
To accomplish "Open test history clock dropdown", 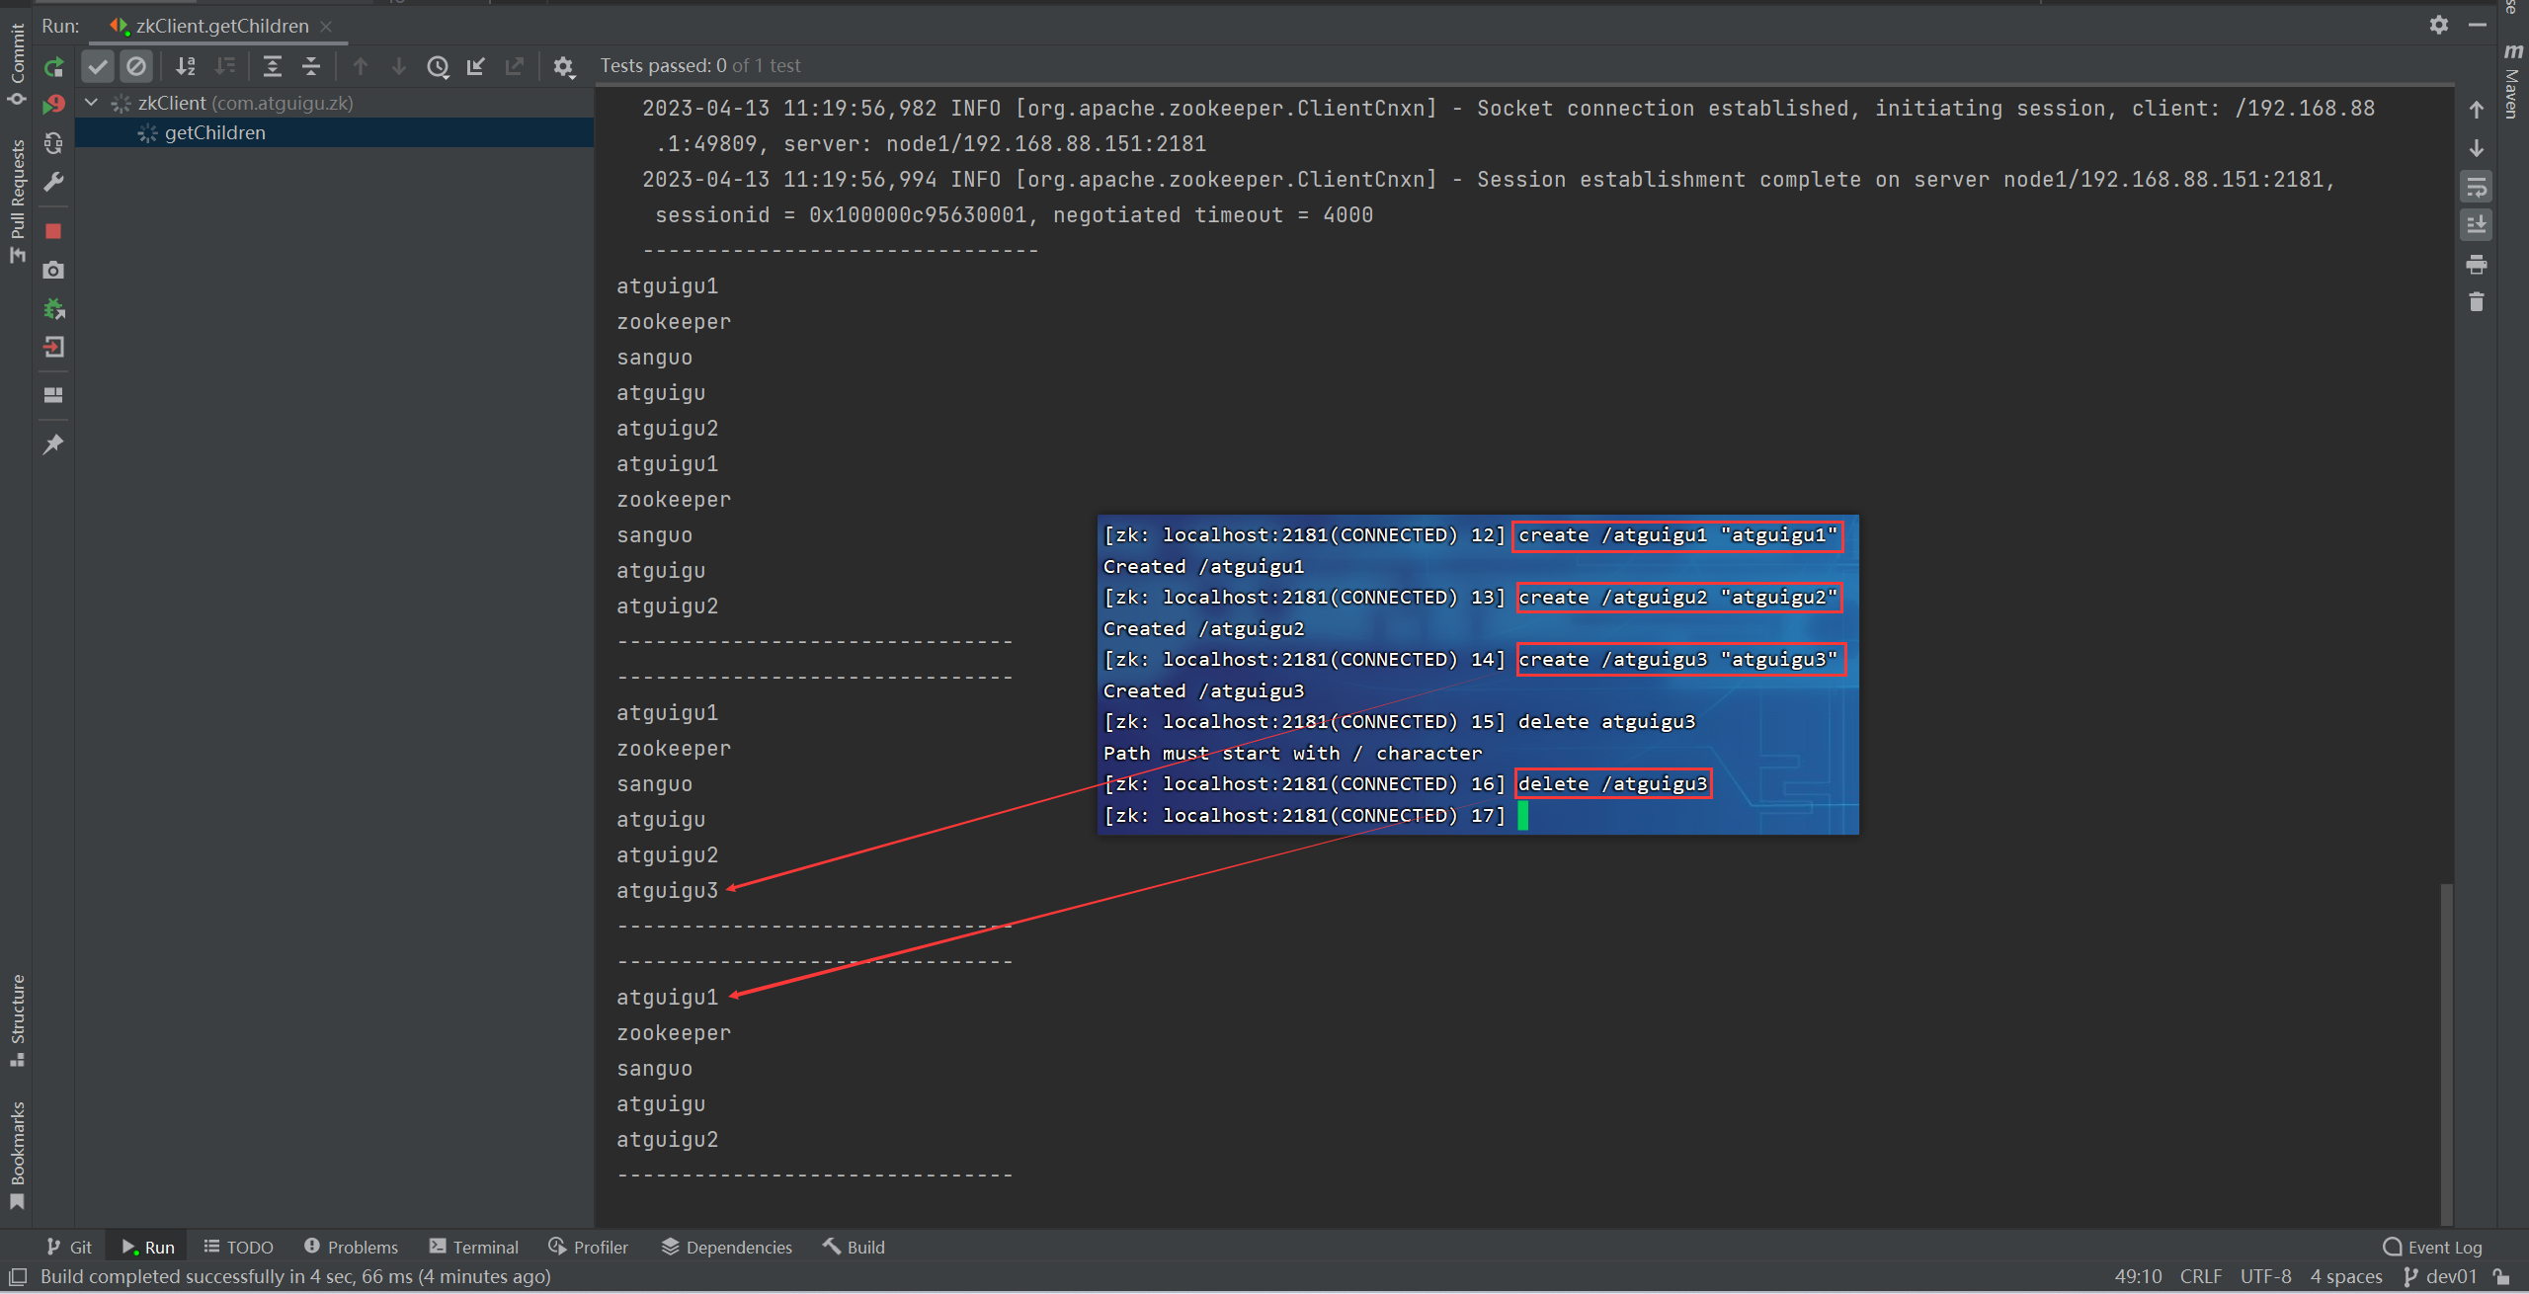I will point(438,66).
